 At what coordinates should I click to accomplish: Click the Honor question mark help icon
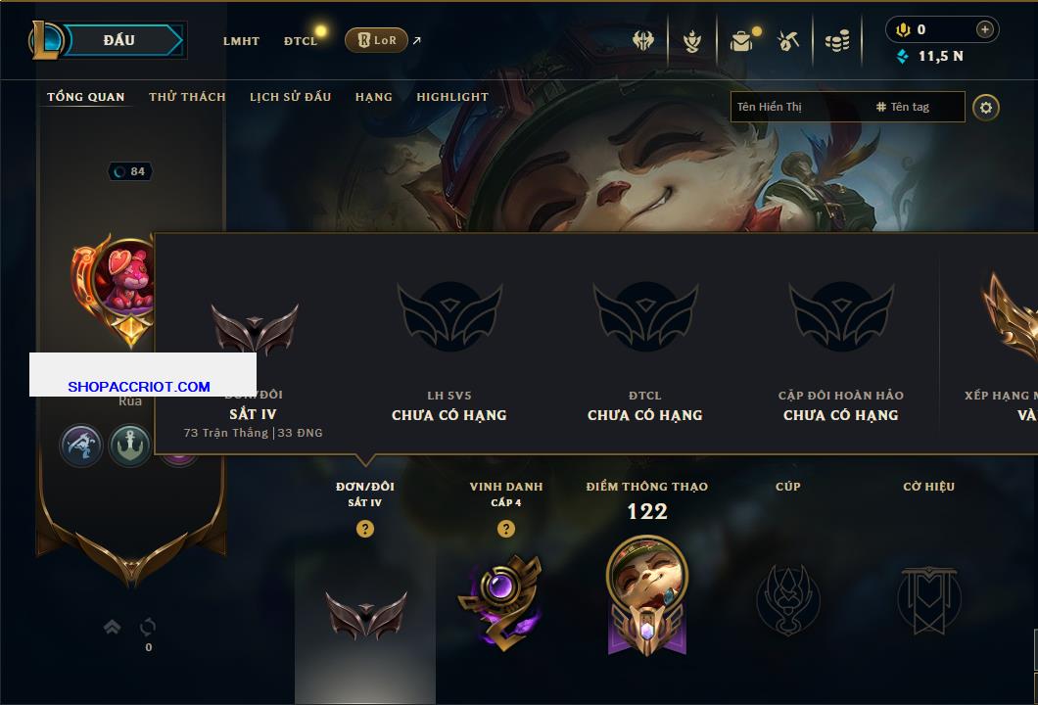click(x=505, y=528)
